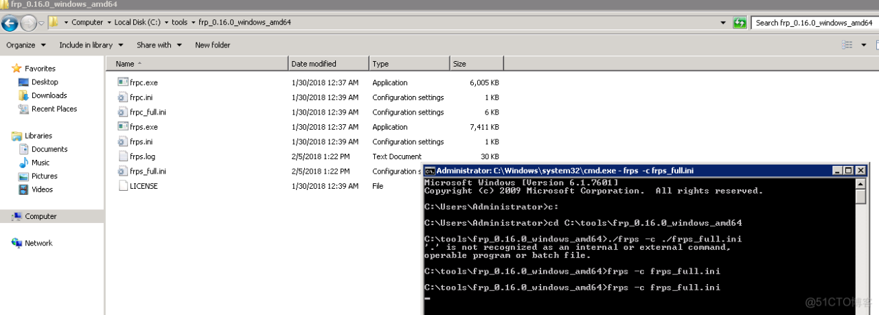
Task: Open the frps.log text document
Action: (142, 156)
